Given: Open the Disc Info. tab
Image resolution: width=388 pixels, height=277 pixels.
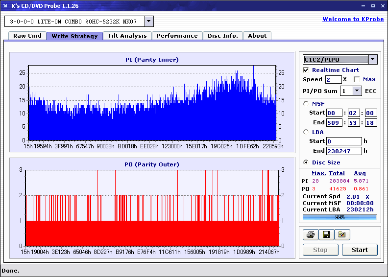Looking at the screenshot, I should point(223,36).
